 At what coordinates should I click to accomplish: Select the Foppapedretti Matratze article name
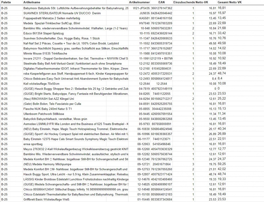pos(52,18)
